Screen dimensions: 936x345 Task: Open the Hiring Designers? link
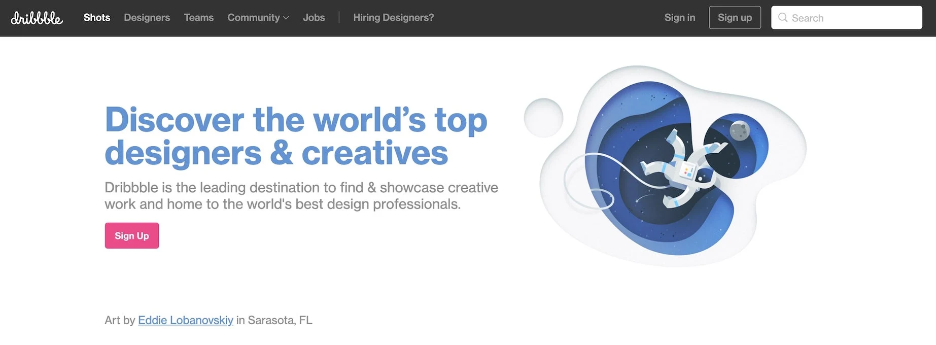click(393, 18)
